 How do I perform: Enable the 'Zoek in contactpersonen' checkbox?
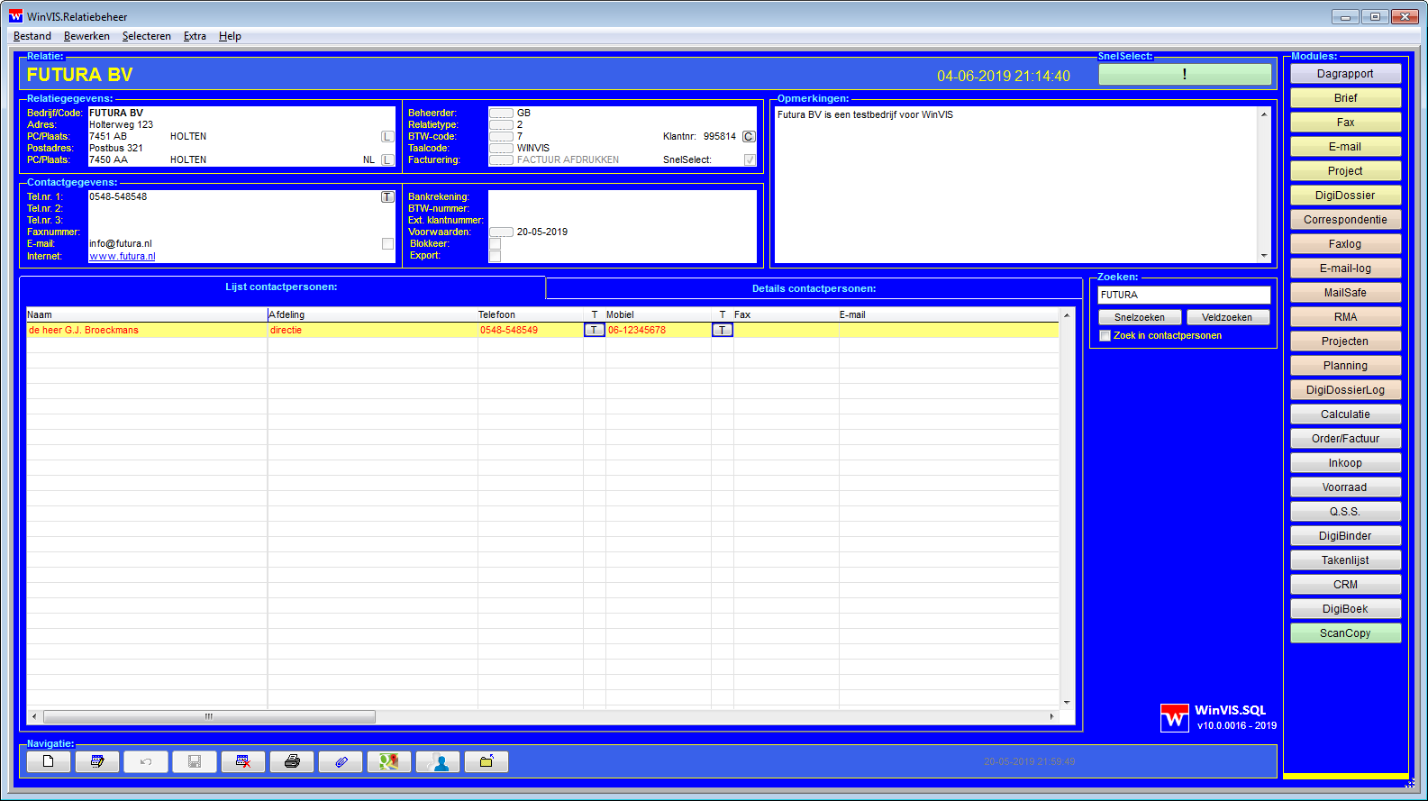click(x=1105, y=336)
